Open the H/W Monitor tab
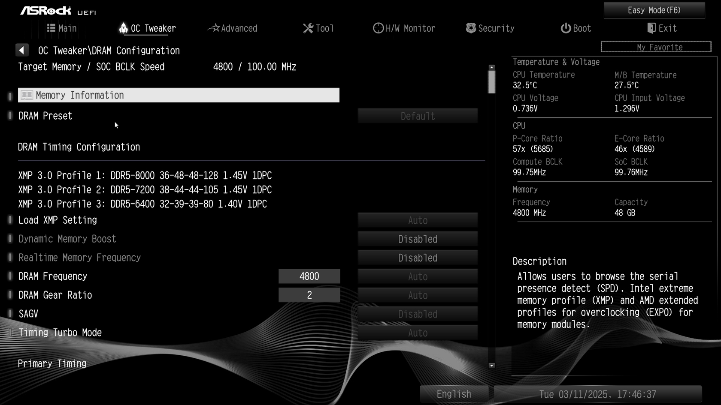721x405 pixels. point(404,28)
